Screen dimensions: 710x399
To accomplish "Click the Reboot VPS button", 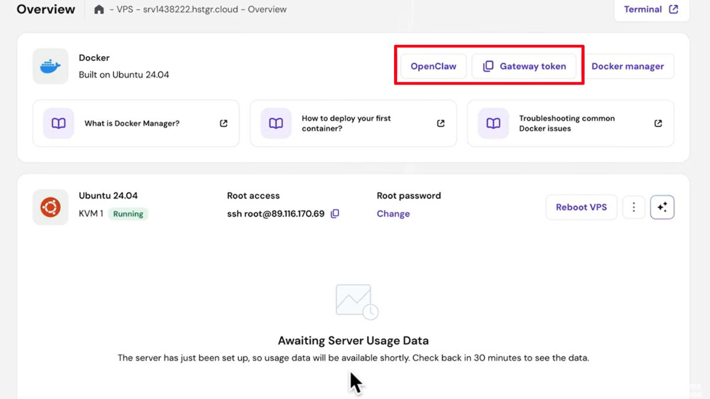I will [581, 207].
